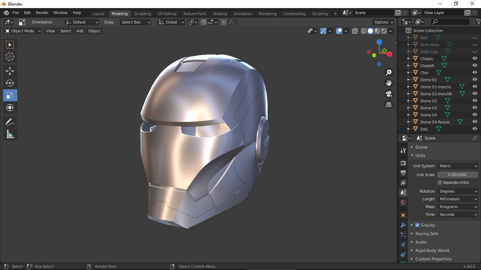The height and width of the screenshot is (270, 481).
Task: Pin the Scene properties panel
Action: (474, 138)
